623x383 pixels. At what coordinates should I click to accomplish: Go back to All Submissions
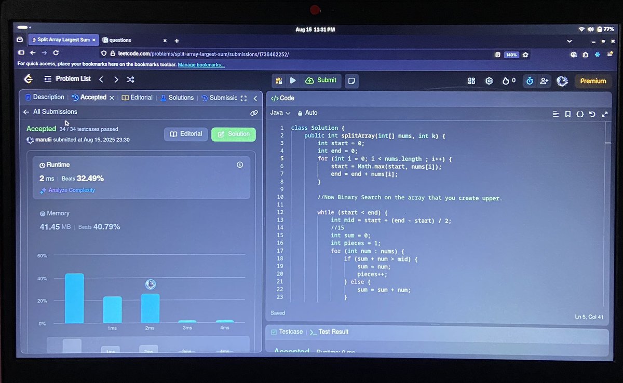(x=50, y=112)
